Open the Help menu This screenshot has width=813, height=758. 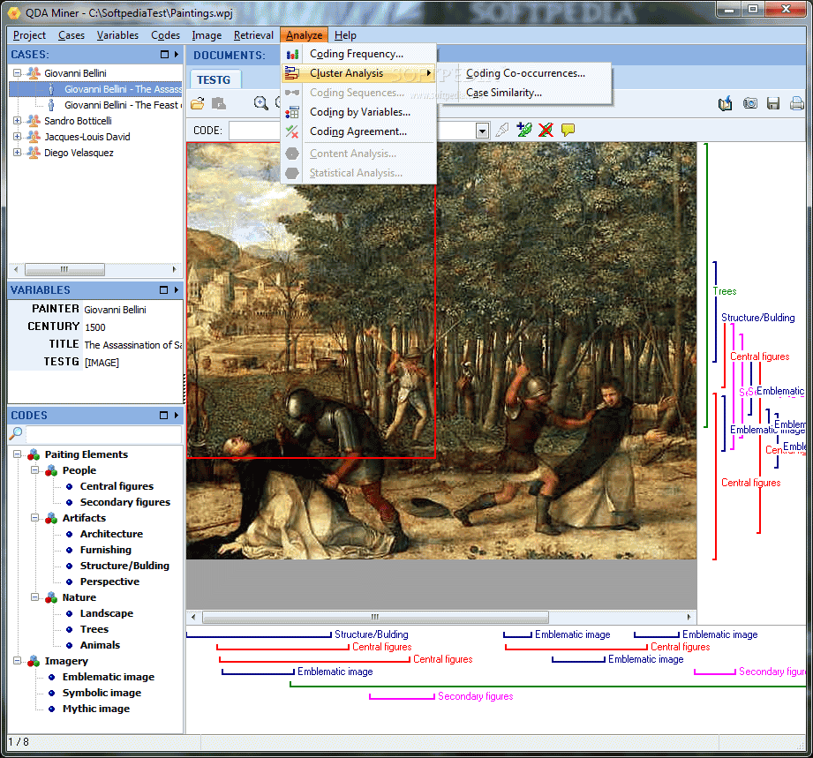click(x=345, y=35)
